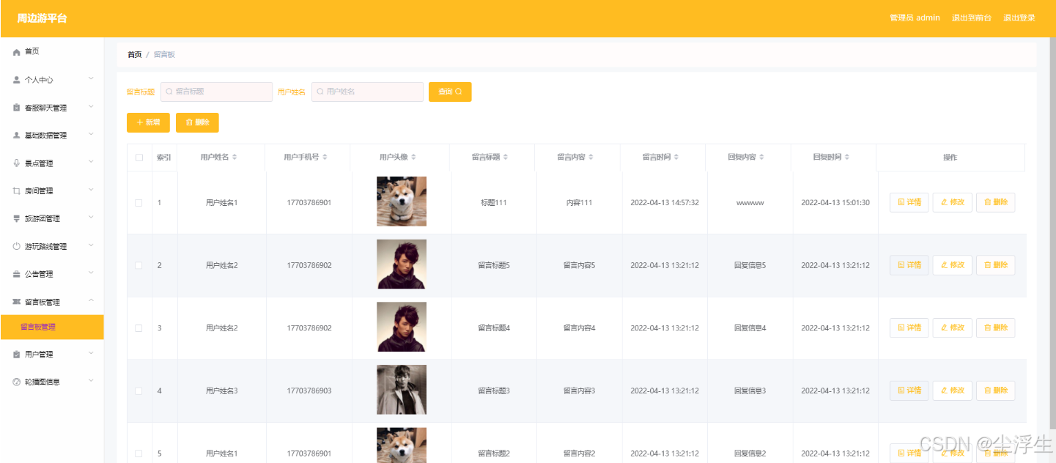1056x463 pixels.
Task: Expand 游玩路线管理 menu chevron
Action: 91,245
